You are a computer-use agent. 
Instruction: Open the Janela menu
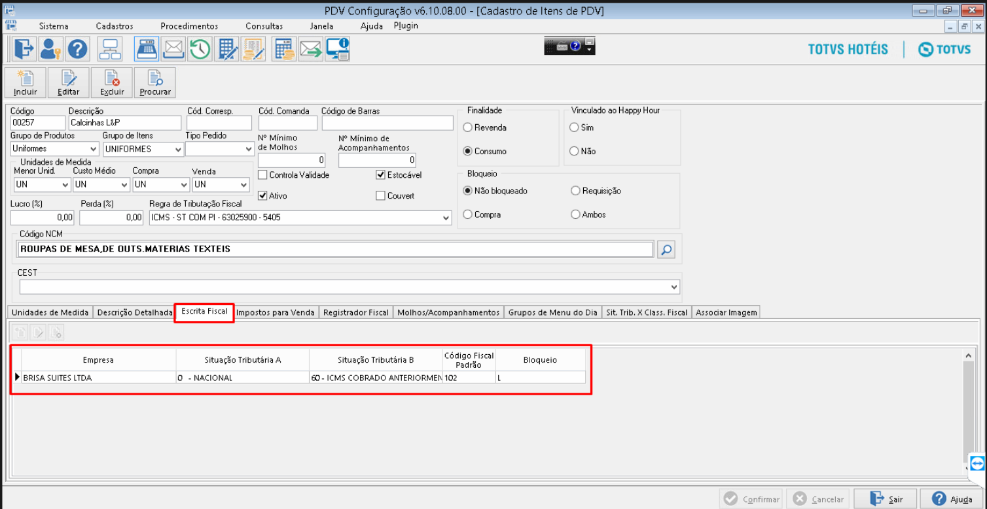(x=321, y=26)
